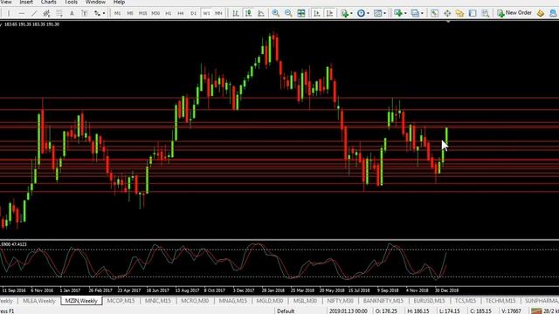
Task: Switch to EURUSD,M15 chart tab
Action: point(429,301)
